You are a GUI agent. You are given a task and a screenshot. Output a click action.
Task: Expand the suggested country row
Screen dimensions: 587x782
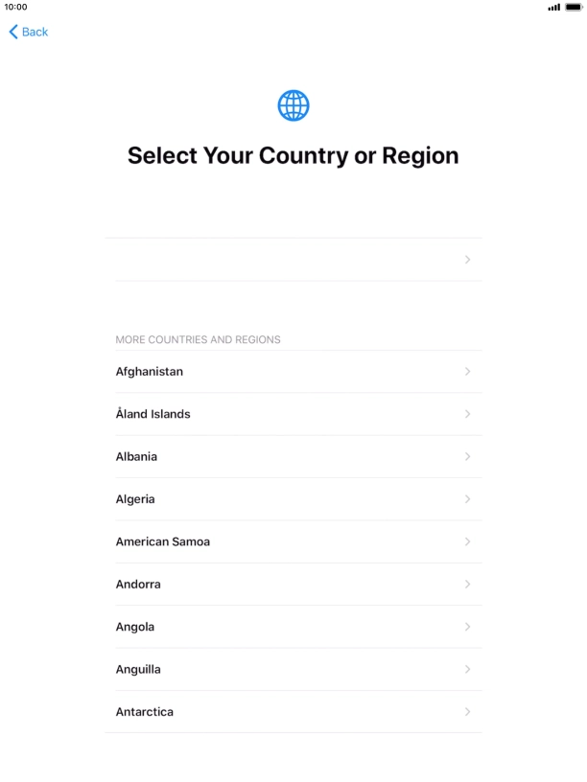pos(293,259)
